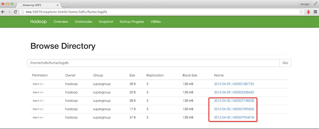Open file 2015-04-30.1430337748528

click(234, 101)
